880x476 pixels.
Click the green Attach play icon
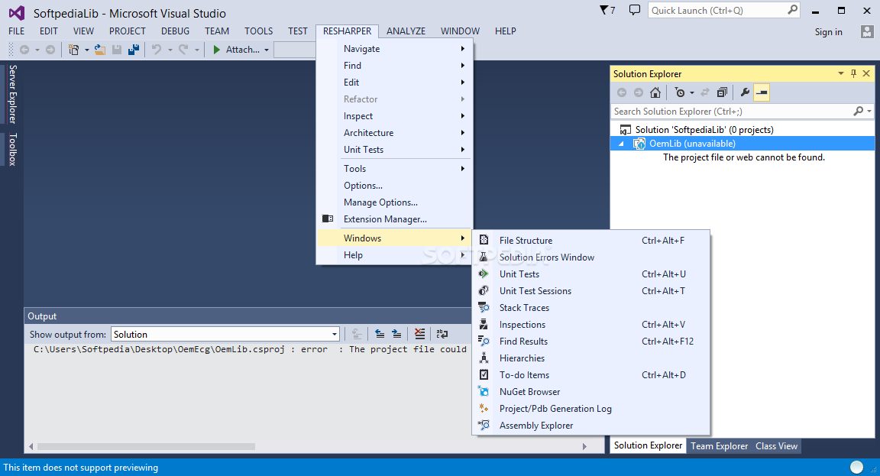(x=217, y=50)
